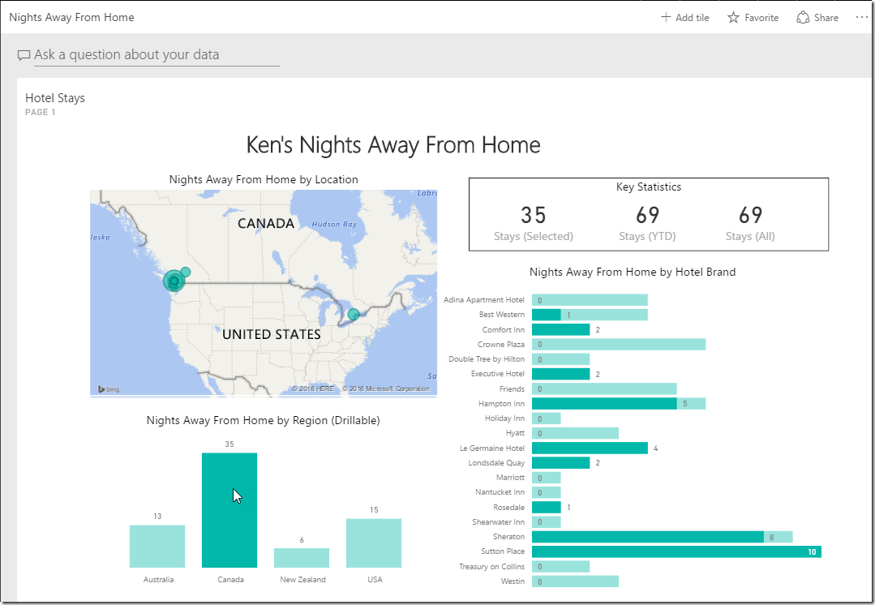Click the 'Nights Away From Home by Location' title
Viewport: 875px width, 605px height.
coord(264,180)
